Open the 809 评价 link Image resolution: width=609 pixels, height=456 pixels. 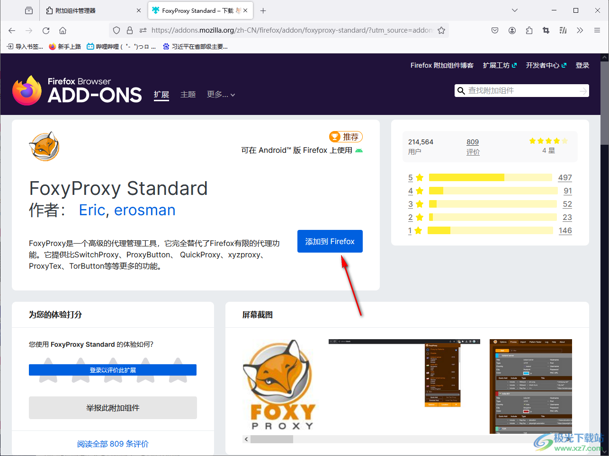click(473, 147)
